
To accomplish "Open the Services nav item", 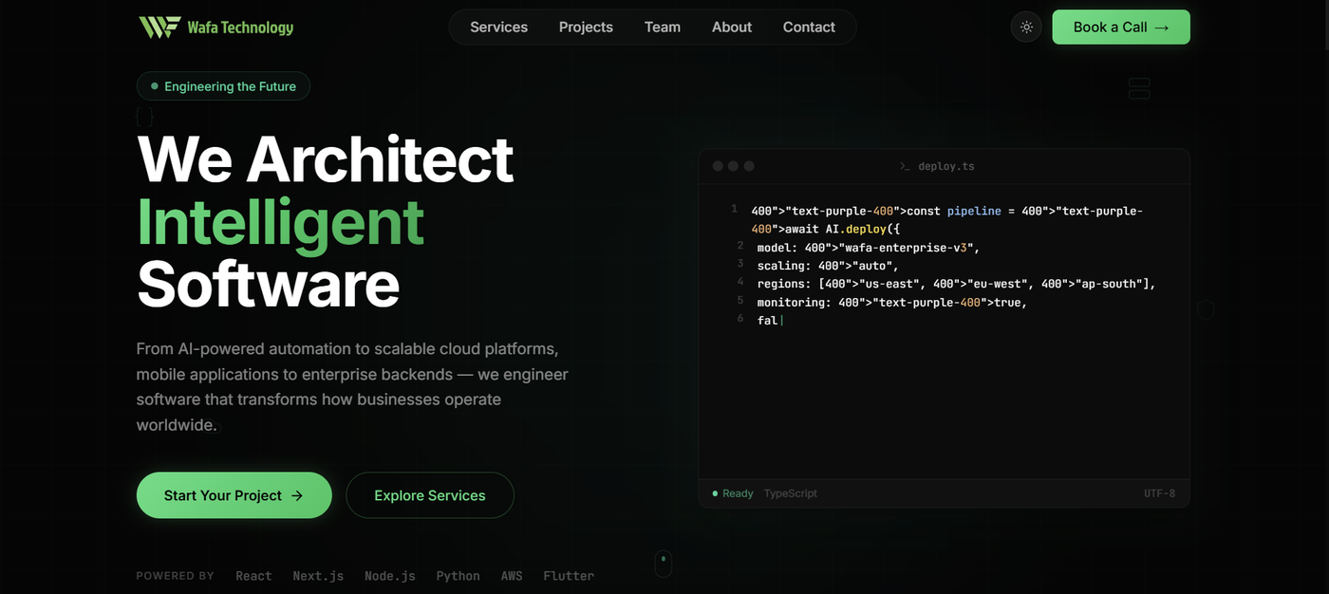I will (498, 28).
